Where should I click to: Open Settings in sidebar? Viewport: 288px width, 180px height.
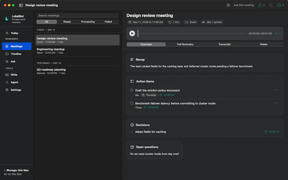17,90
